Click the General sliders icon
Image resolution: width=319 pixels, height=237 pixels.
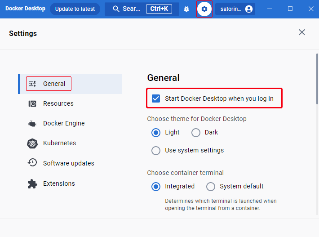(32, 84)
